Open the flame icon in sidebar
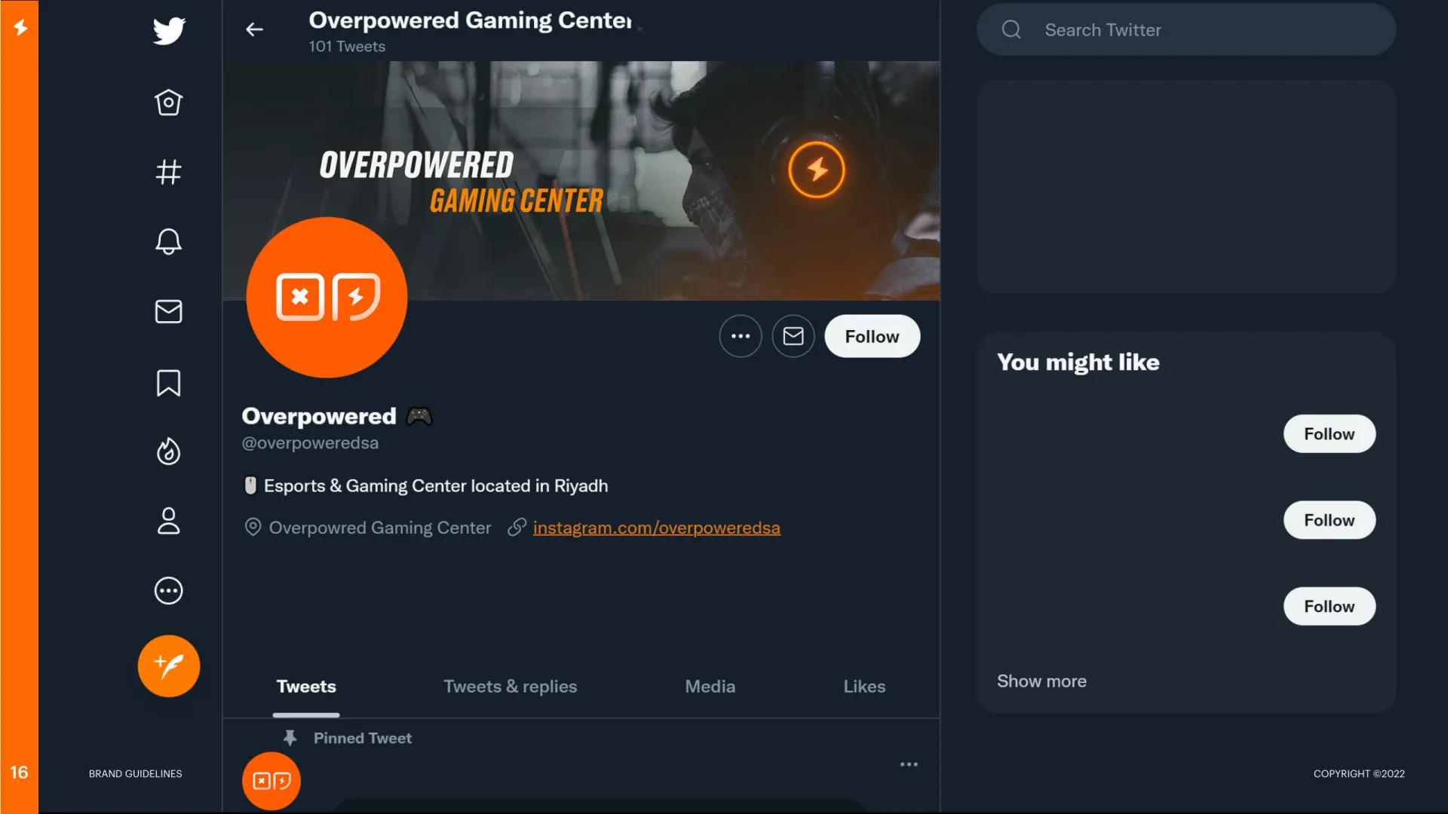1448x814 pixels. tap(168, 451)
